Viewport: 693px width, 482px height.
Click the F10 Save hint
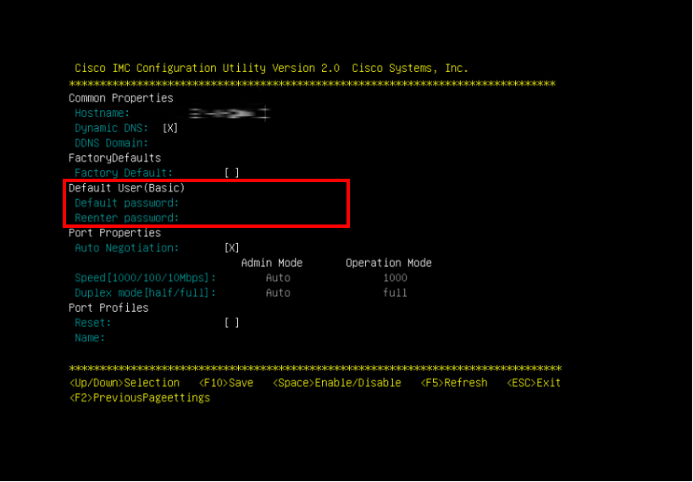(x=226, y=383)
